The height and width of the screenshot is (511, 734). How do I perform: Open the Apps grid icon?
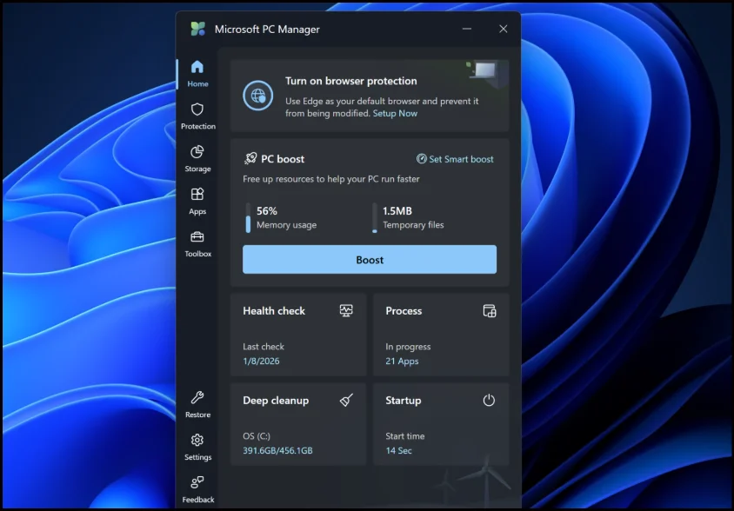click(x=197, y=194)
